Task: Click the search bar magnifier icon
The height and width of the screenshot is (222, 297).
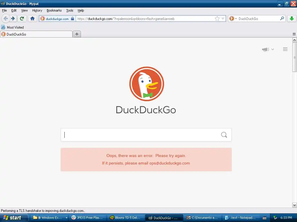Action: tap(282, 18)
